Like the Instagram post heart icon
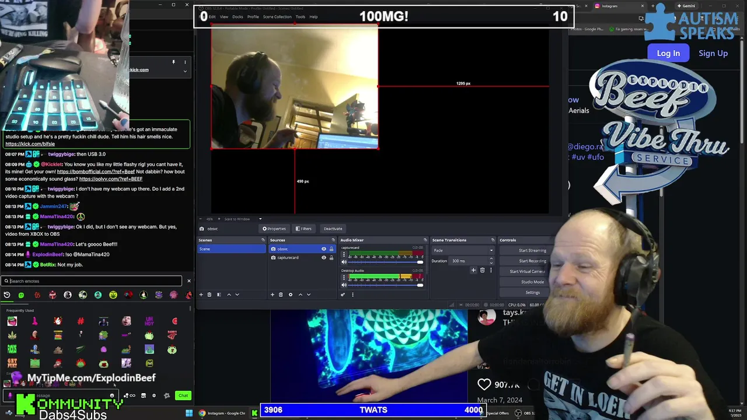Image resolution: width=747 pixels, height=420 pixels. (x=484, y=384)
